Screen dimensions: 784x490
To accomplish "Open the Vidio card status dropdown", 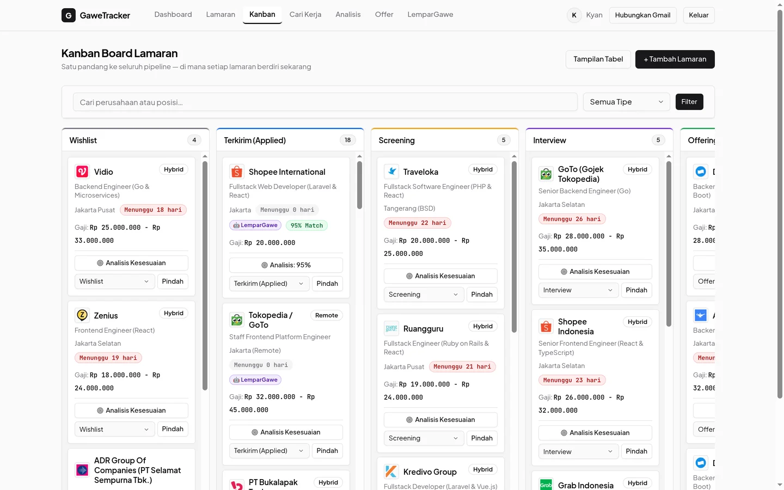I will point(114,281).
